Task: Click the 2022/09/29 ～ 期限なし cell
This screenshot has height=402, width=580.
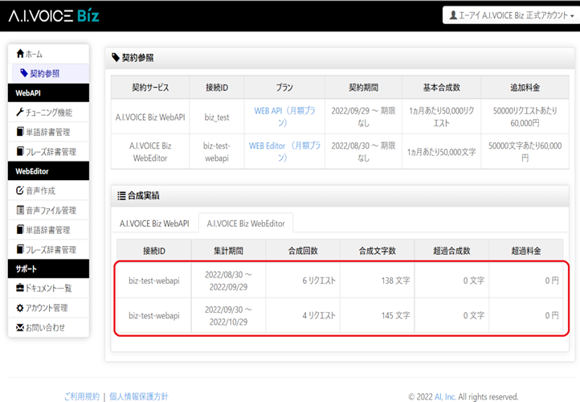Action: [x=364, y=117]
